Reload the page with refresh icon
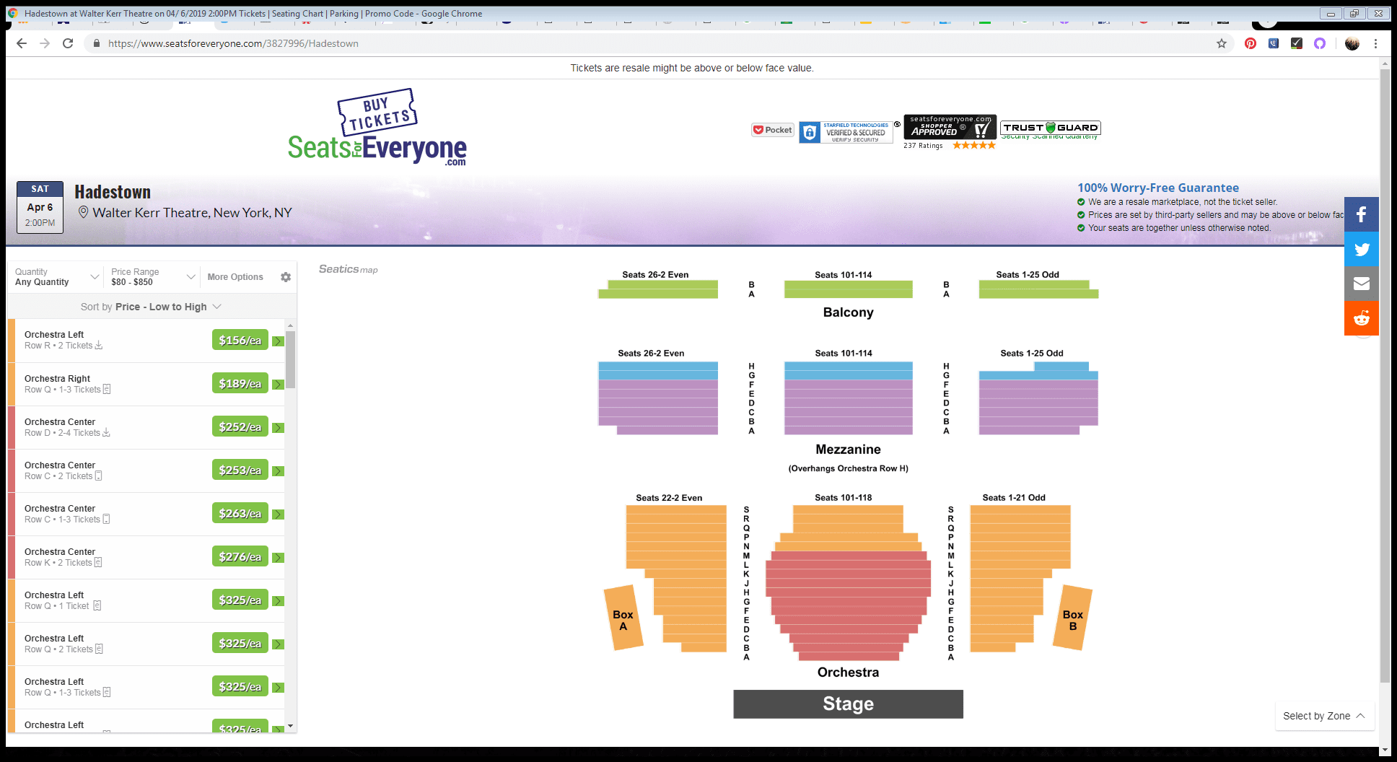The width and height of the screenshot is (1397, 762). (68, 43)
